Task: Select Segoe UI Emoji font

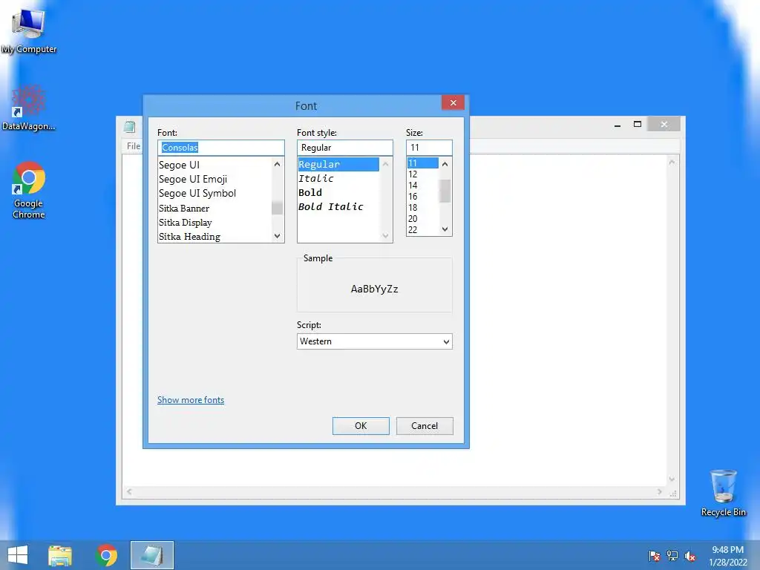Action: pyautogui.click(x=214, y=179)
